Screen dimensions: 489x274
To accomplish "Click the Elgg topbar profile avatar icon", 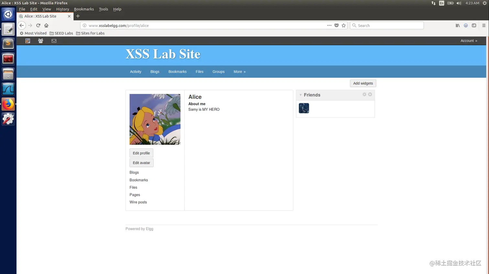I will pos(28,41).
